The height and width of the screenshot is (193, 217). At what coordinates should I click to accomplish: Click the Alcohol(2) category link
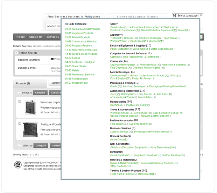(x=184, y=30)
